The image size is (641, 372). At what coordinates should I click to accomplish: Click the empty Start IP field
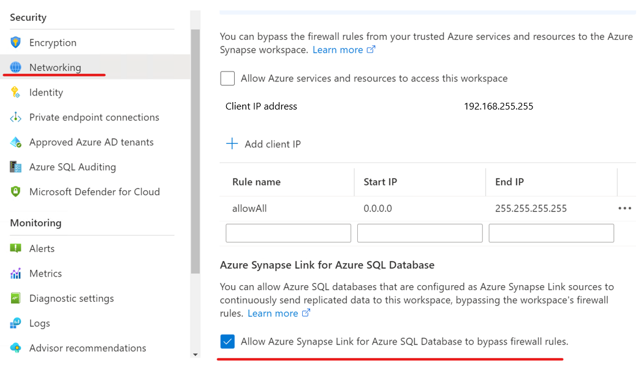(x=419, y=233)
